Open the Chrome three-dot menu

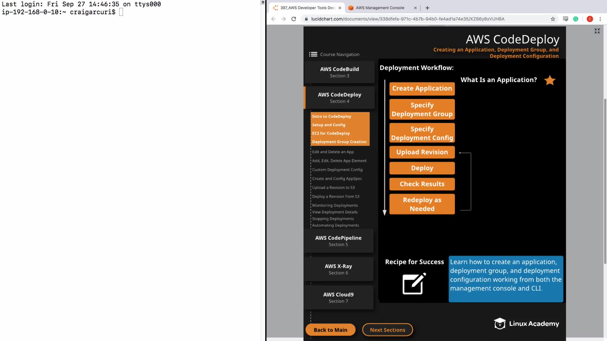(600, 19)
